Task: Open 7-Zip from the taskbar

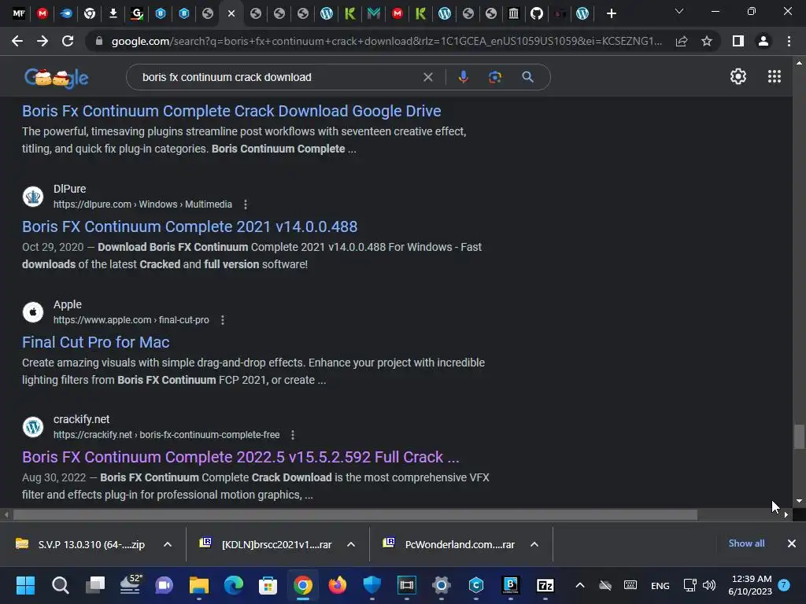Action: coord(545,585)
